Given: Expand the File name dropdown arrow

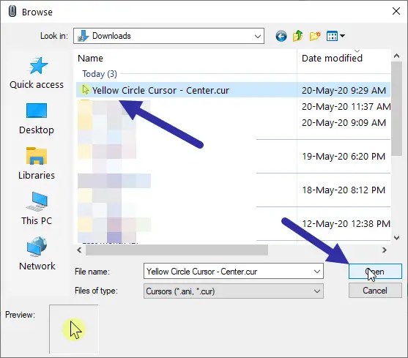Looking at the screenshot, I should pos(317,272).
